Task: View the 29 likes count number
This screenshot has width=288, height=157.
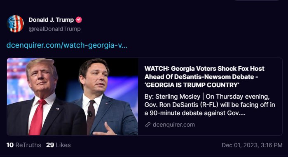Action: pyautogui.click(x=50, y=145)
